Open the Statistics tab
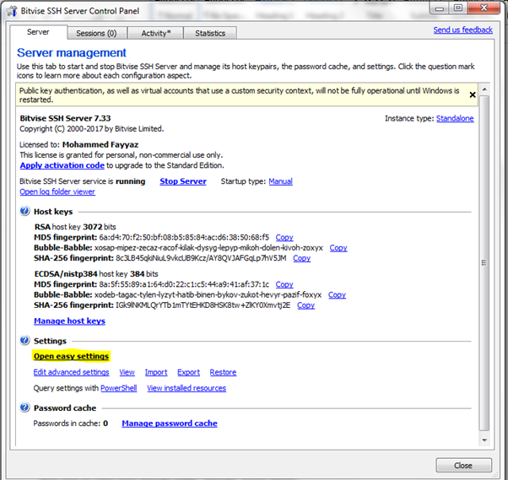The width and height of the screenshot is (508, 480). point(210,33)
